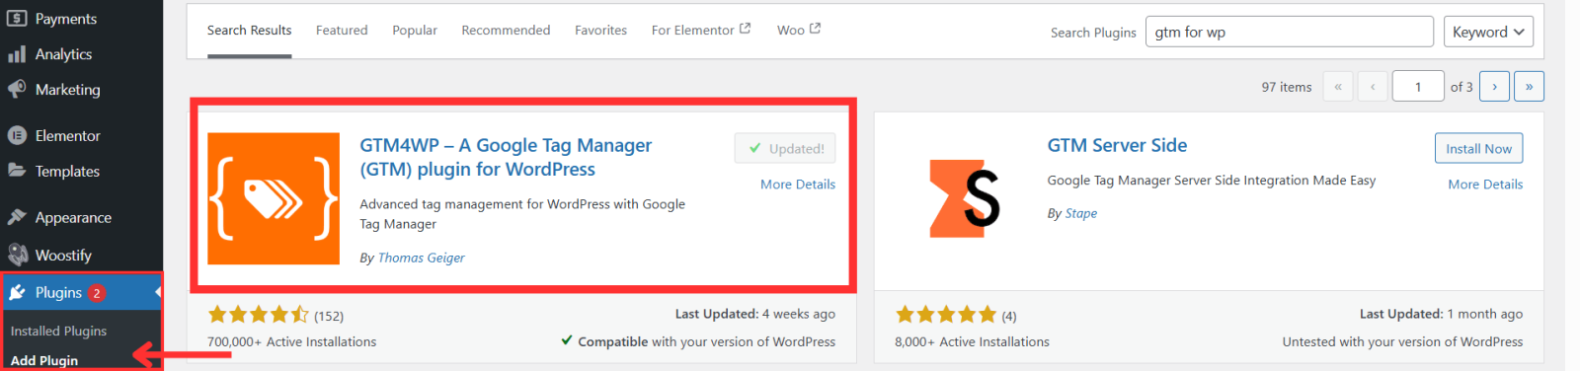The height and width of the screenshot is (371, 1580).
Task: Open More Details for GTM Server Side
Action: (x=1485, y=185)
